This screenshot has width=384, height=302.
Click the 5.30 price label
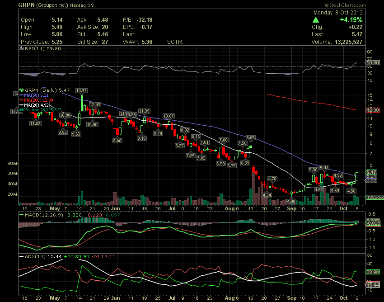tap(313, 170)
